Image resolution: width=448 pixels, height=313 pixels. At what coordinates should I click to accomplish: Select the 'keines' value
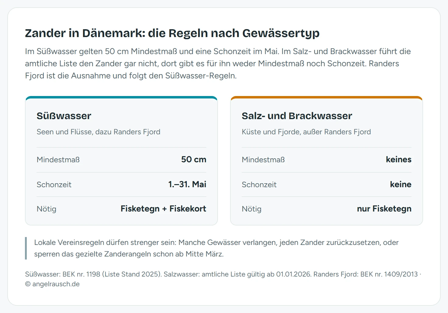point(399,160)
